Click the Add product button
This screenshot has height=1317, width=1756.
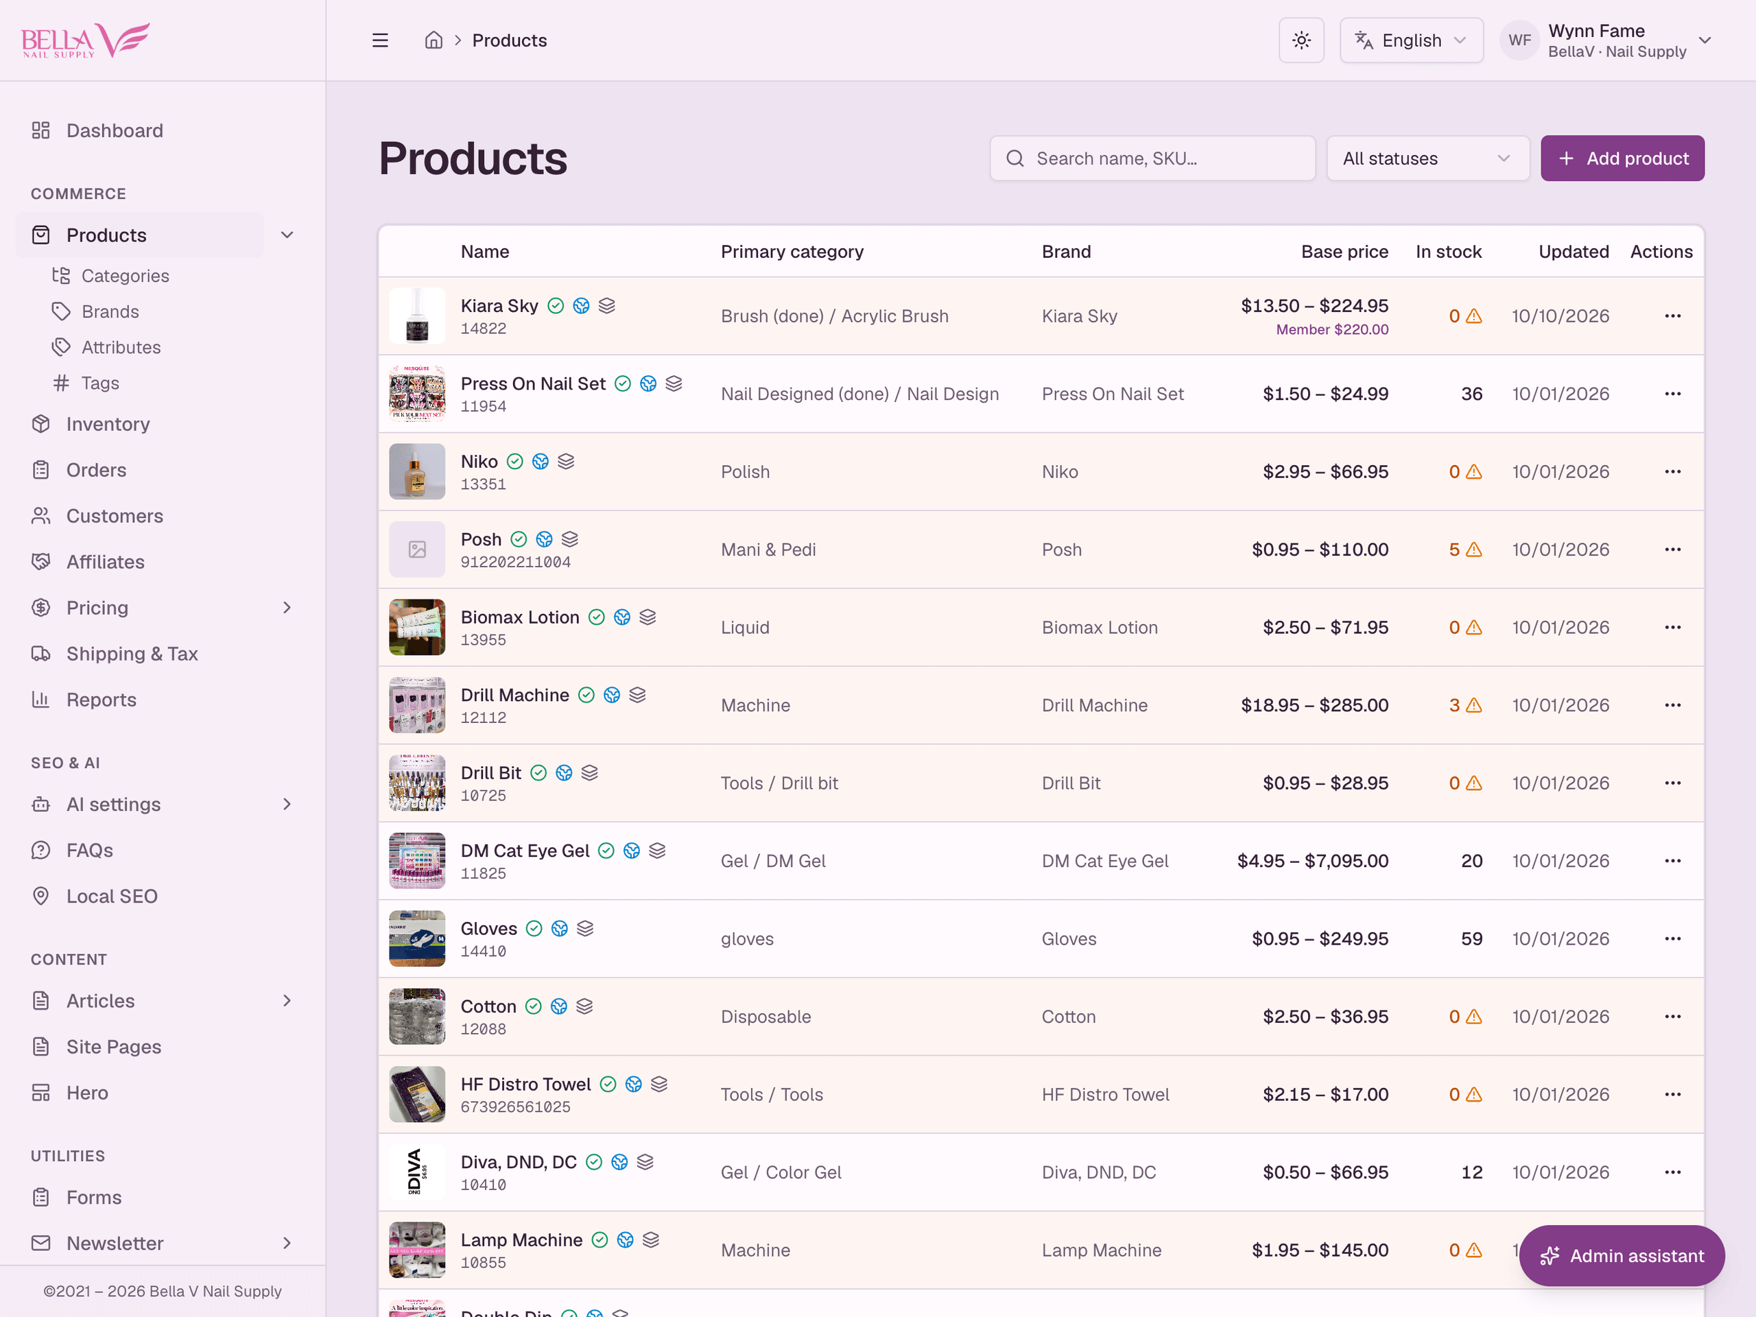click(x=1622, y=158)
